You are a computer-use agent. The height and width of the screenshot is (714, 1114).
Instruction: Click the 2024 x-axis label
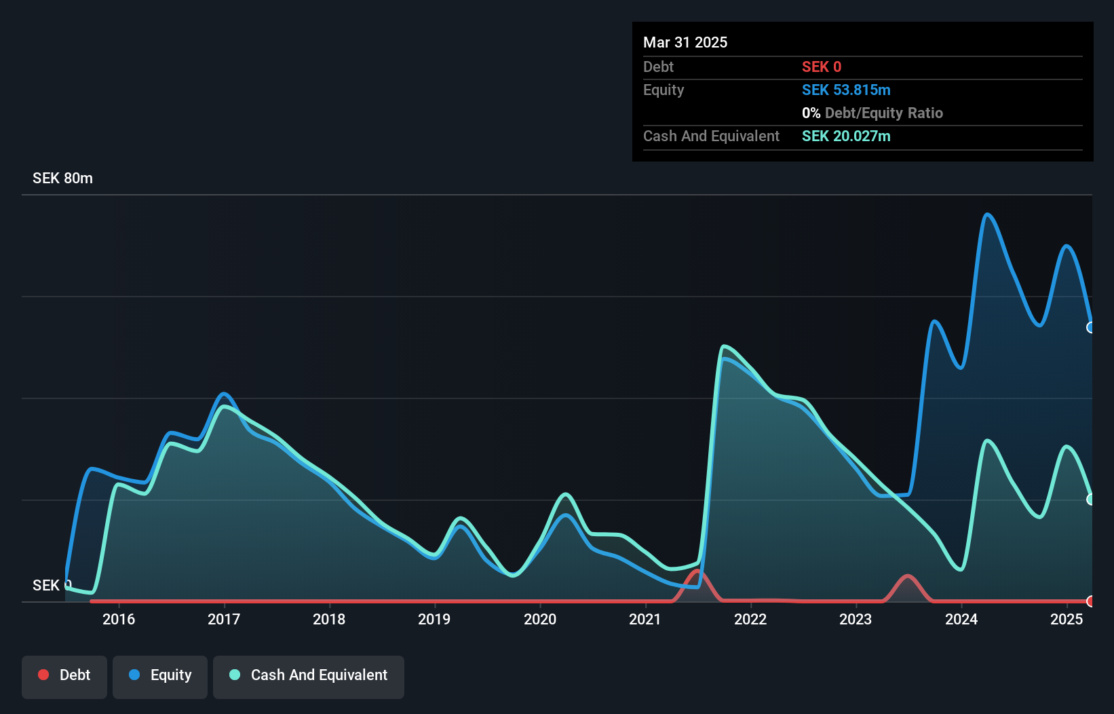click(961, 619)
